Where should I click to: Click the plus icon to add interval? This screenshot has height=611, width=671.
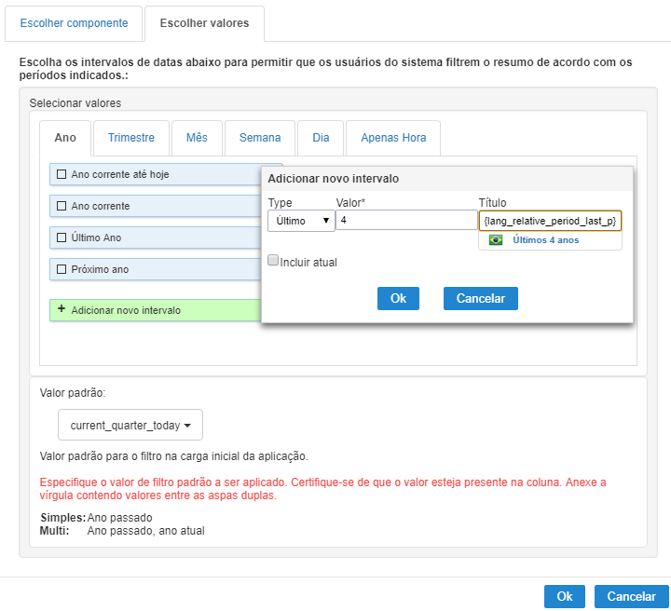click(x=62, y=308)
